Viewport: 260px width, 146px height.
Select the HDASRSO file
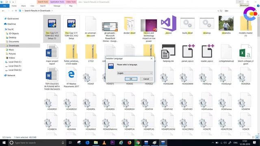52,101
